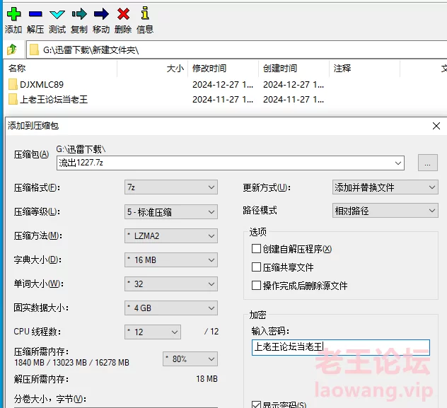Click the browse '...' button beside the archive name
This screenshot has height=408, width=447.
point(427,163)
